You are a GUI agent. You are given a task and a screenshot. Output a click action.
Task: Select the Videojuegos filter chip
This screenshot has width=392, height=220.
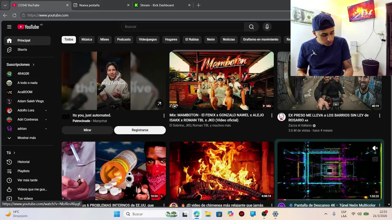[148, 39]
